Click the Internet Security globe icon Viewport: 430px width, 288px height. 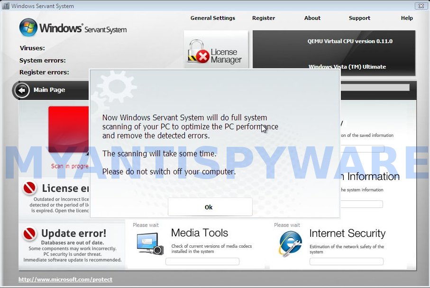coord(291,243)
